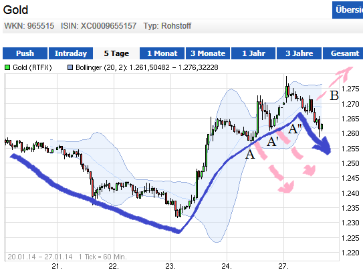Click the 1.255 price axis label
This screenshot has height=272, width=363.
(350, 149)
